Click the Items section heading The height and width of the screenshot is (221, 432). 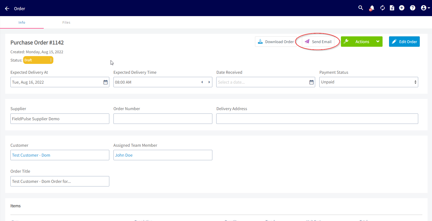15,206
